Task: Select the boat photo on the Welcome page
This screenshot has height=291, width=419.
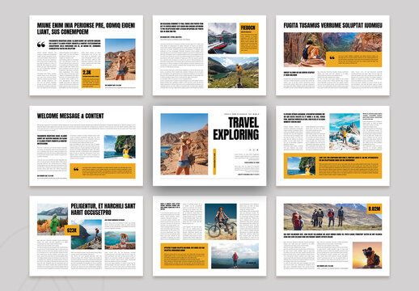Action: pos(120,146)
